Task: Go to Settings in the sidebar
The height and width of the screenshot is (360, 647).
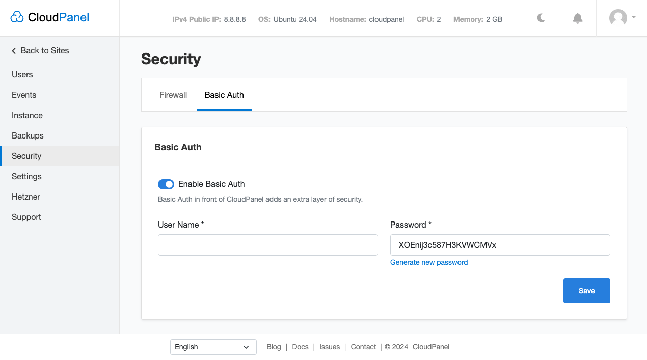Action: [26, 176]
